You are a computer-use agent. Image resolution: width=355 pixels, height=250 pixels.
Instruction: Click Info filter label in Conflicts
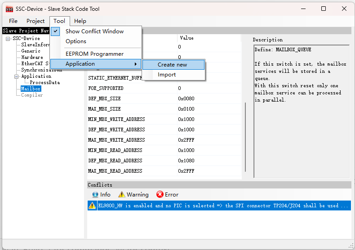[x=105, y=195]
